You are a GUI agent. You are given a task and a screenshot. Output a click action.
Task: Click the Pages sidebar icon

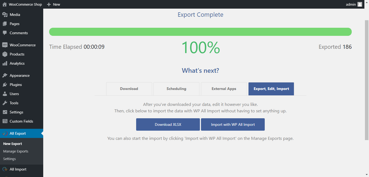(x=5, y=24)
